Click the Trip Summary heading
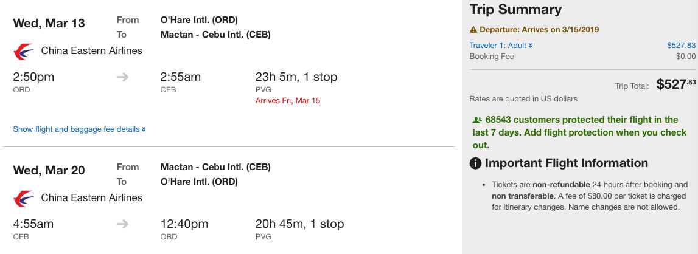This screenshot has height=254, width=698. pyautogui.click(x=515, y=10)
